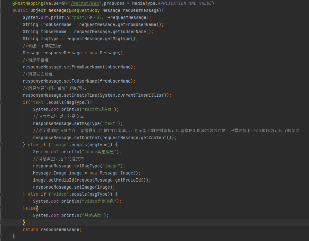Click the MediaType class name
Image resolution: width=309 pixels, height=241 pixels.
(144, 3)
